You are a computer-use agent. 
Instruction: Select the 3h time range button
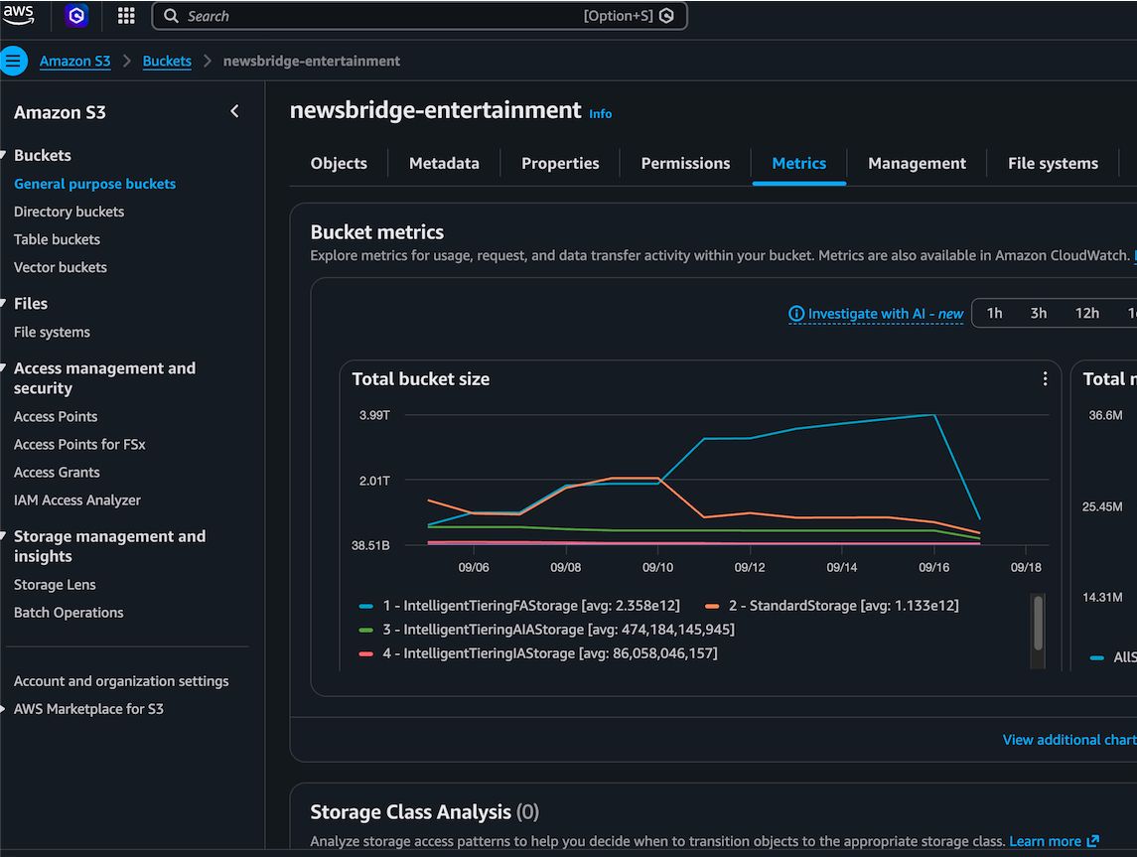click(x=1039, y=313)
